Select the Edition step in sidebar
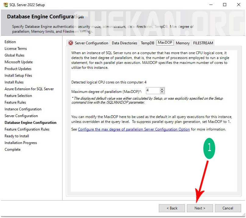This screenshot has height=218, width=246. pyautogui.click(x=10, y=42)
